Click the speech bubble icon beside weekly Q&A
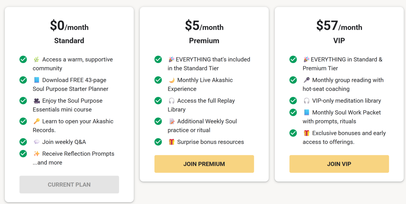The image size is (406, 204). [36, 142]
